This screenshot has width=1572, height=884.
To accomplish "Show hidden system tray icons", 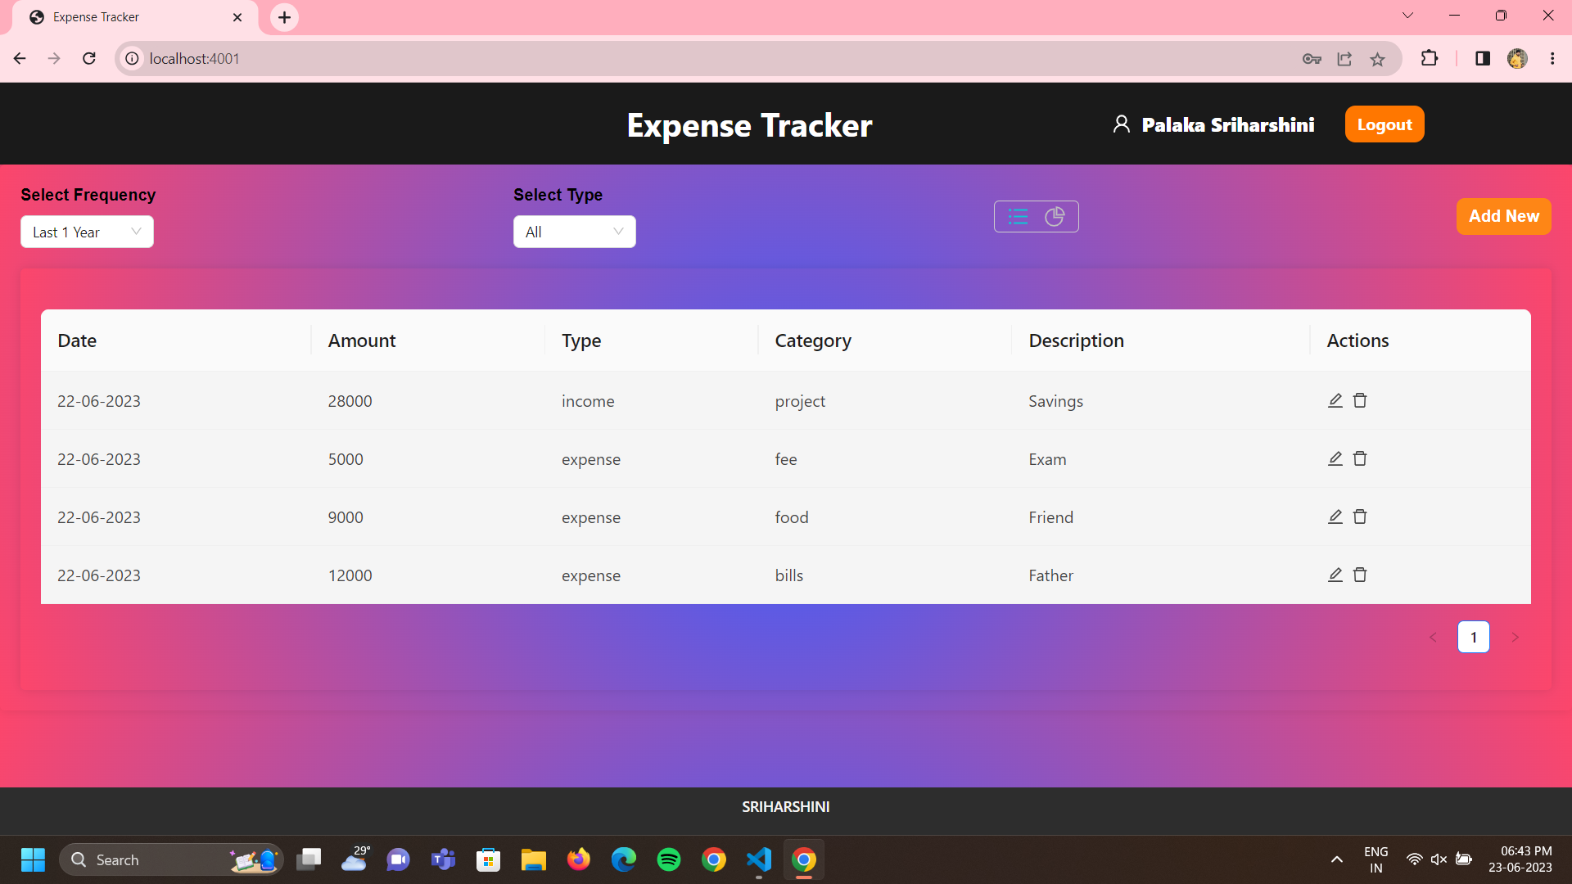I will [x=1336, y=859].
